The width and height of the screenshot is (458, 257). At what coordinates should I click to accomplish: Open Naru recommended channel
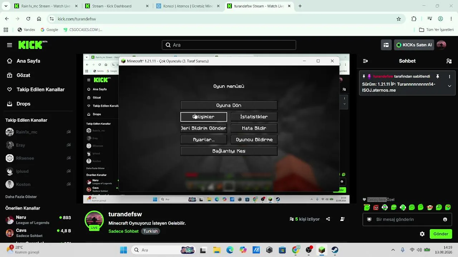(x=38, y=220)
